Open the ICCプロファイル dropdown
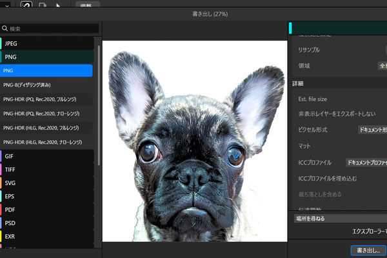 pyautogui.click(x=366, y=163)
